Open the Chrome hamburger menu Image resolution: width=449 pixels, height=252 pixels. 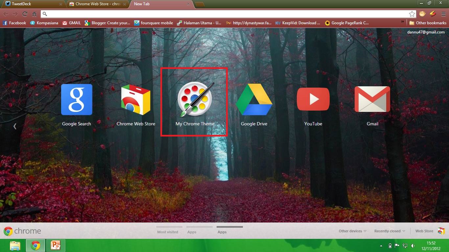(443, 14)
